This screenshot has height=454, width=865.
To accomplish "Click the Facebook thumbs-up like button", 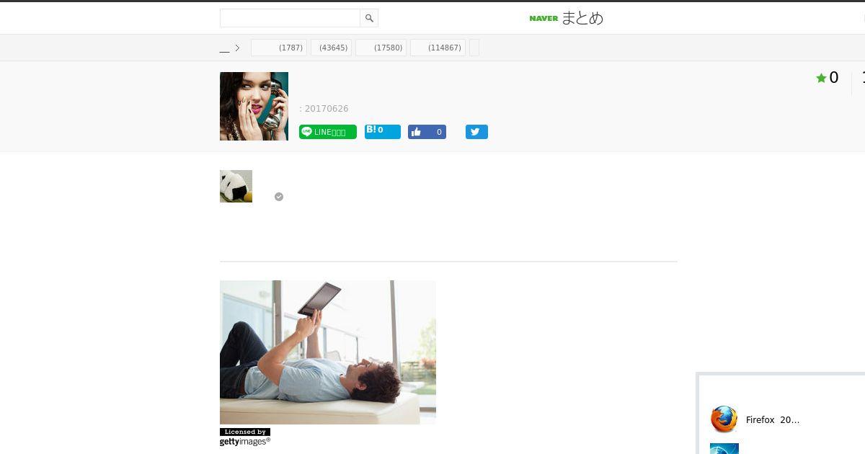I will (427, 132).
